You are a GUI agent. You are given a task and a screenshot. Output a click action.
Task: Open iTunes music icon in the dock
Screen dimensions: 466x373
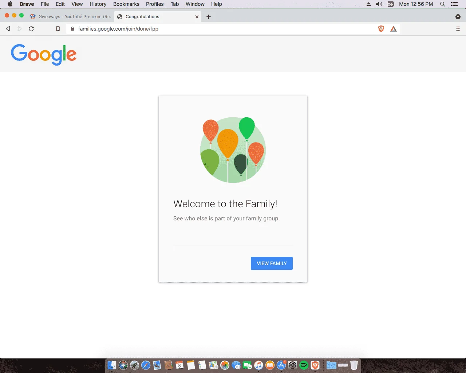pyautogui.click(x=258, y=365)
